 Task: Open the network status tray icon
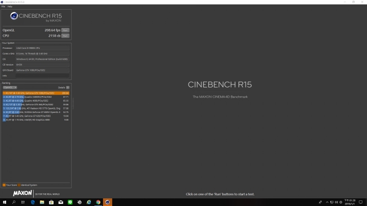pos(332,202)
